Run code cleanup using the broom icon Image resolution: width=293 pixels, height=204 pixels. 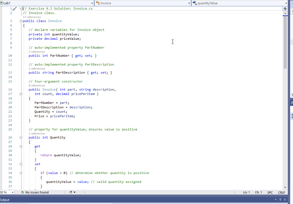pyautogui.click(x=71, y=192)
